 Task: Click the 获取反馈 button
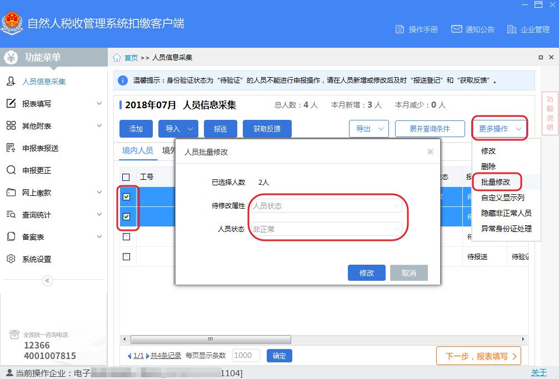(267, 129)
